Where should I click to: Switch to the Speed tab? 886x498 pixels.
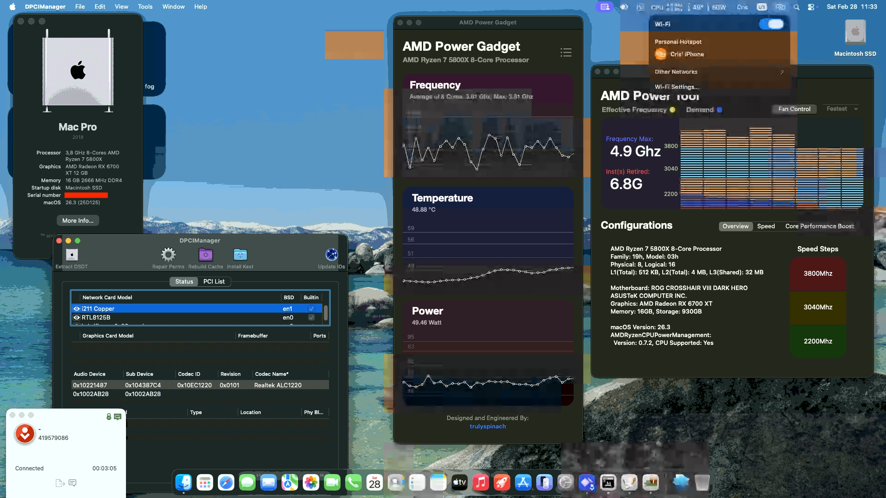(766, 226)
